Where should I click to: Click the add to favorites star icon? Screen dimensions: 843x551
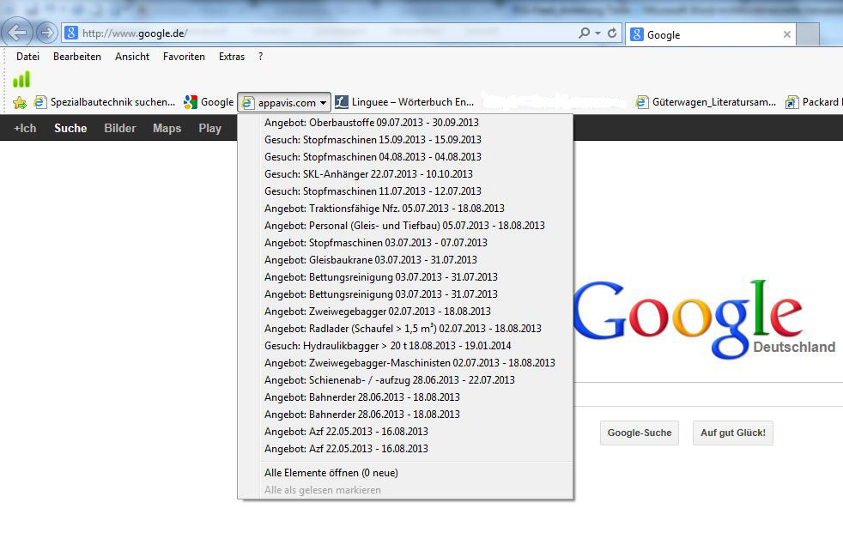tap(19, 102)
